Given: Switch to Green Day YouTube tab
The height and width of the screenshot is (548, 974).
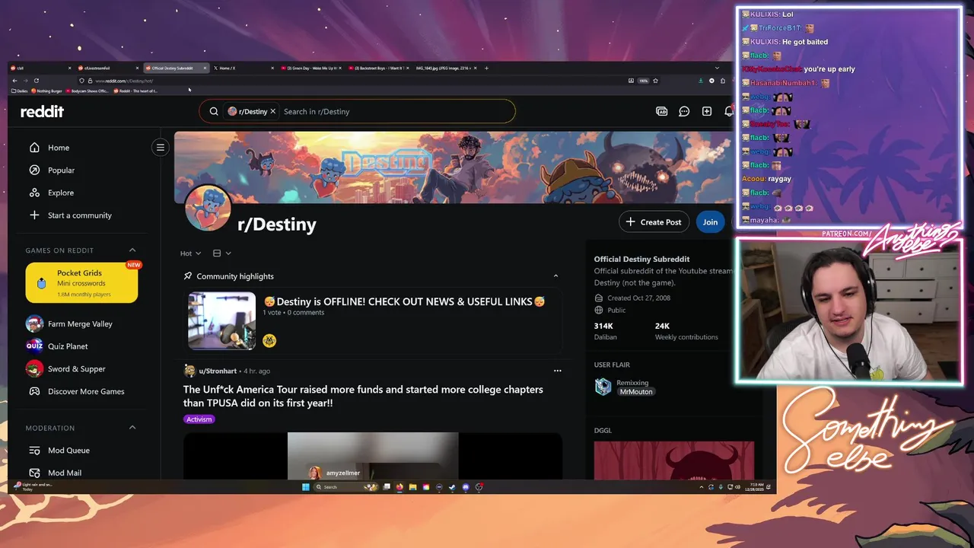Looking at the screenshot, I should pos(310,68).
